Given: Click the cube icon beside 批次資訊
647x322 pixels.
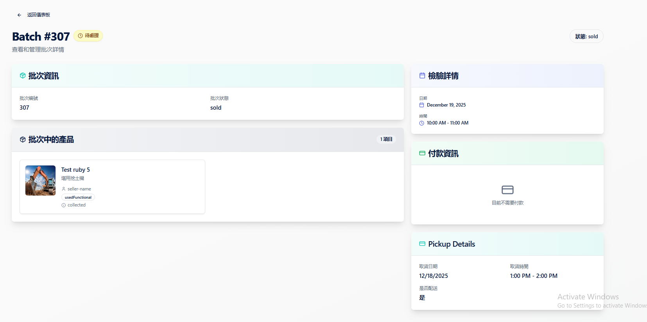Looking at the screenshot, I should [x=23, y=76].
